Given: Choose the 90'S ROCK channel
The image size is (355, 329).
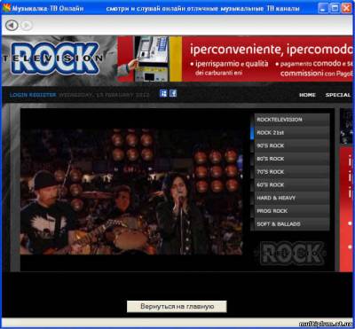Looking at the screenshot, I should tap(290, 145).
